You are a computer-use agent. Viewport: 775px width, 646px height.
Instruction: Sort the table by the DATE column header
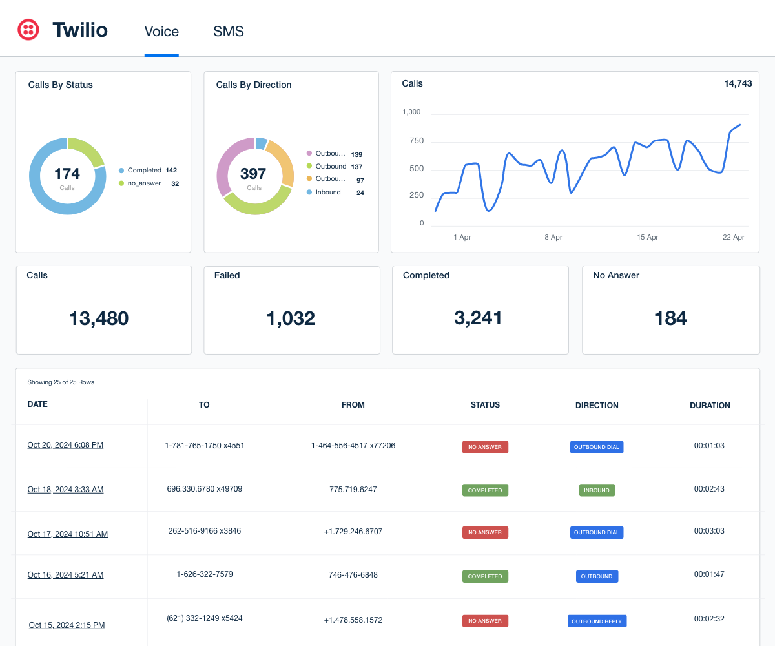(37, 404)
